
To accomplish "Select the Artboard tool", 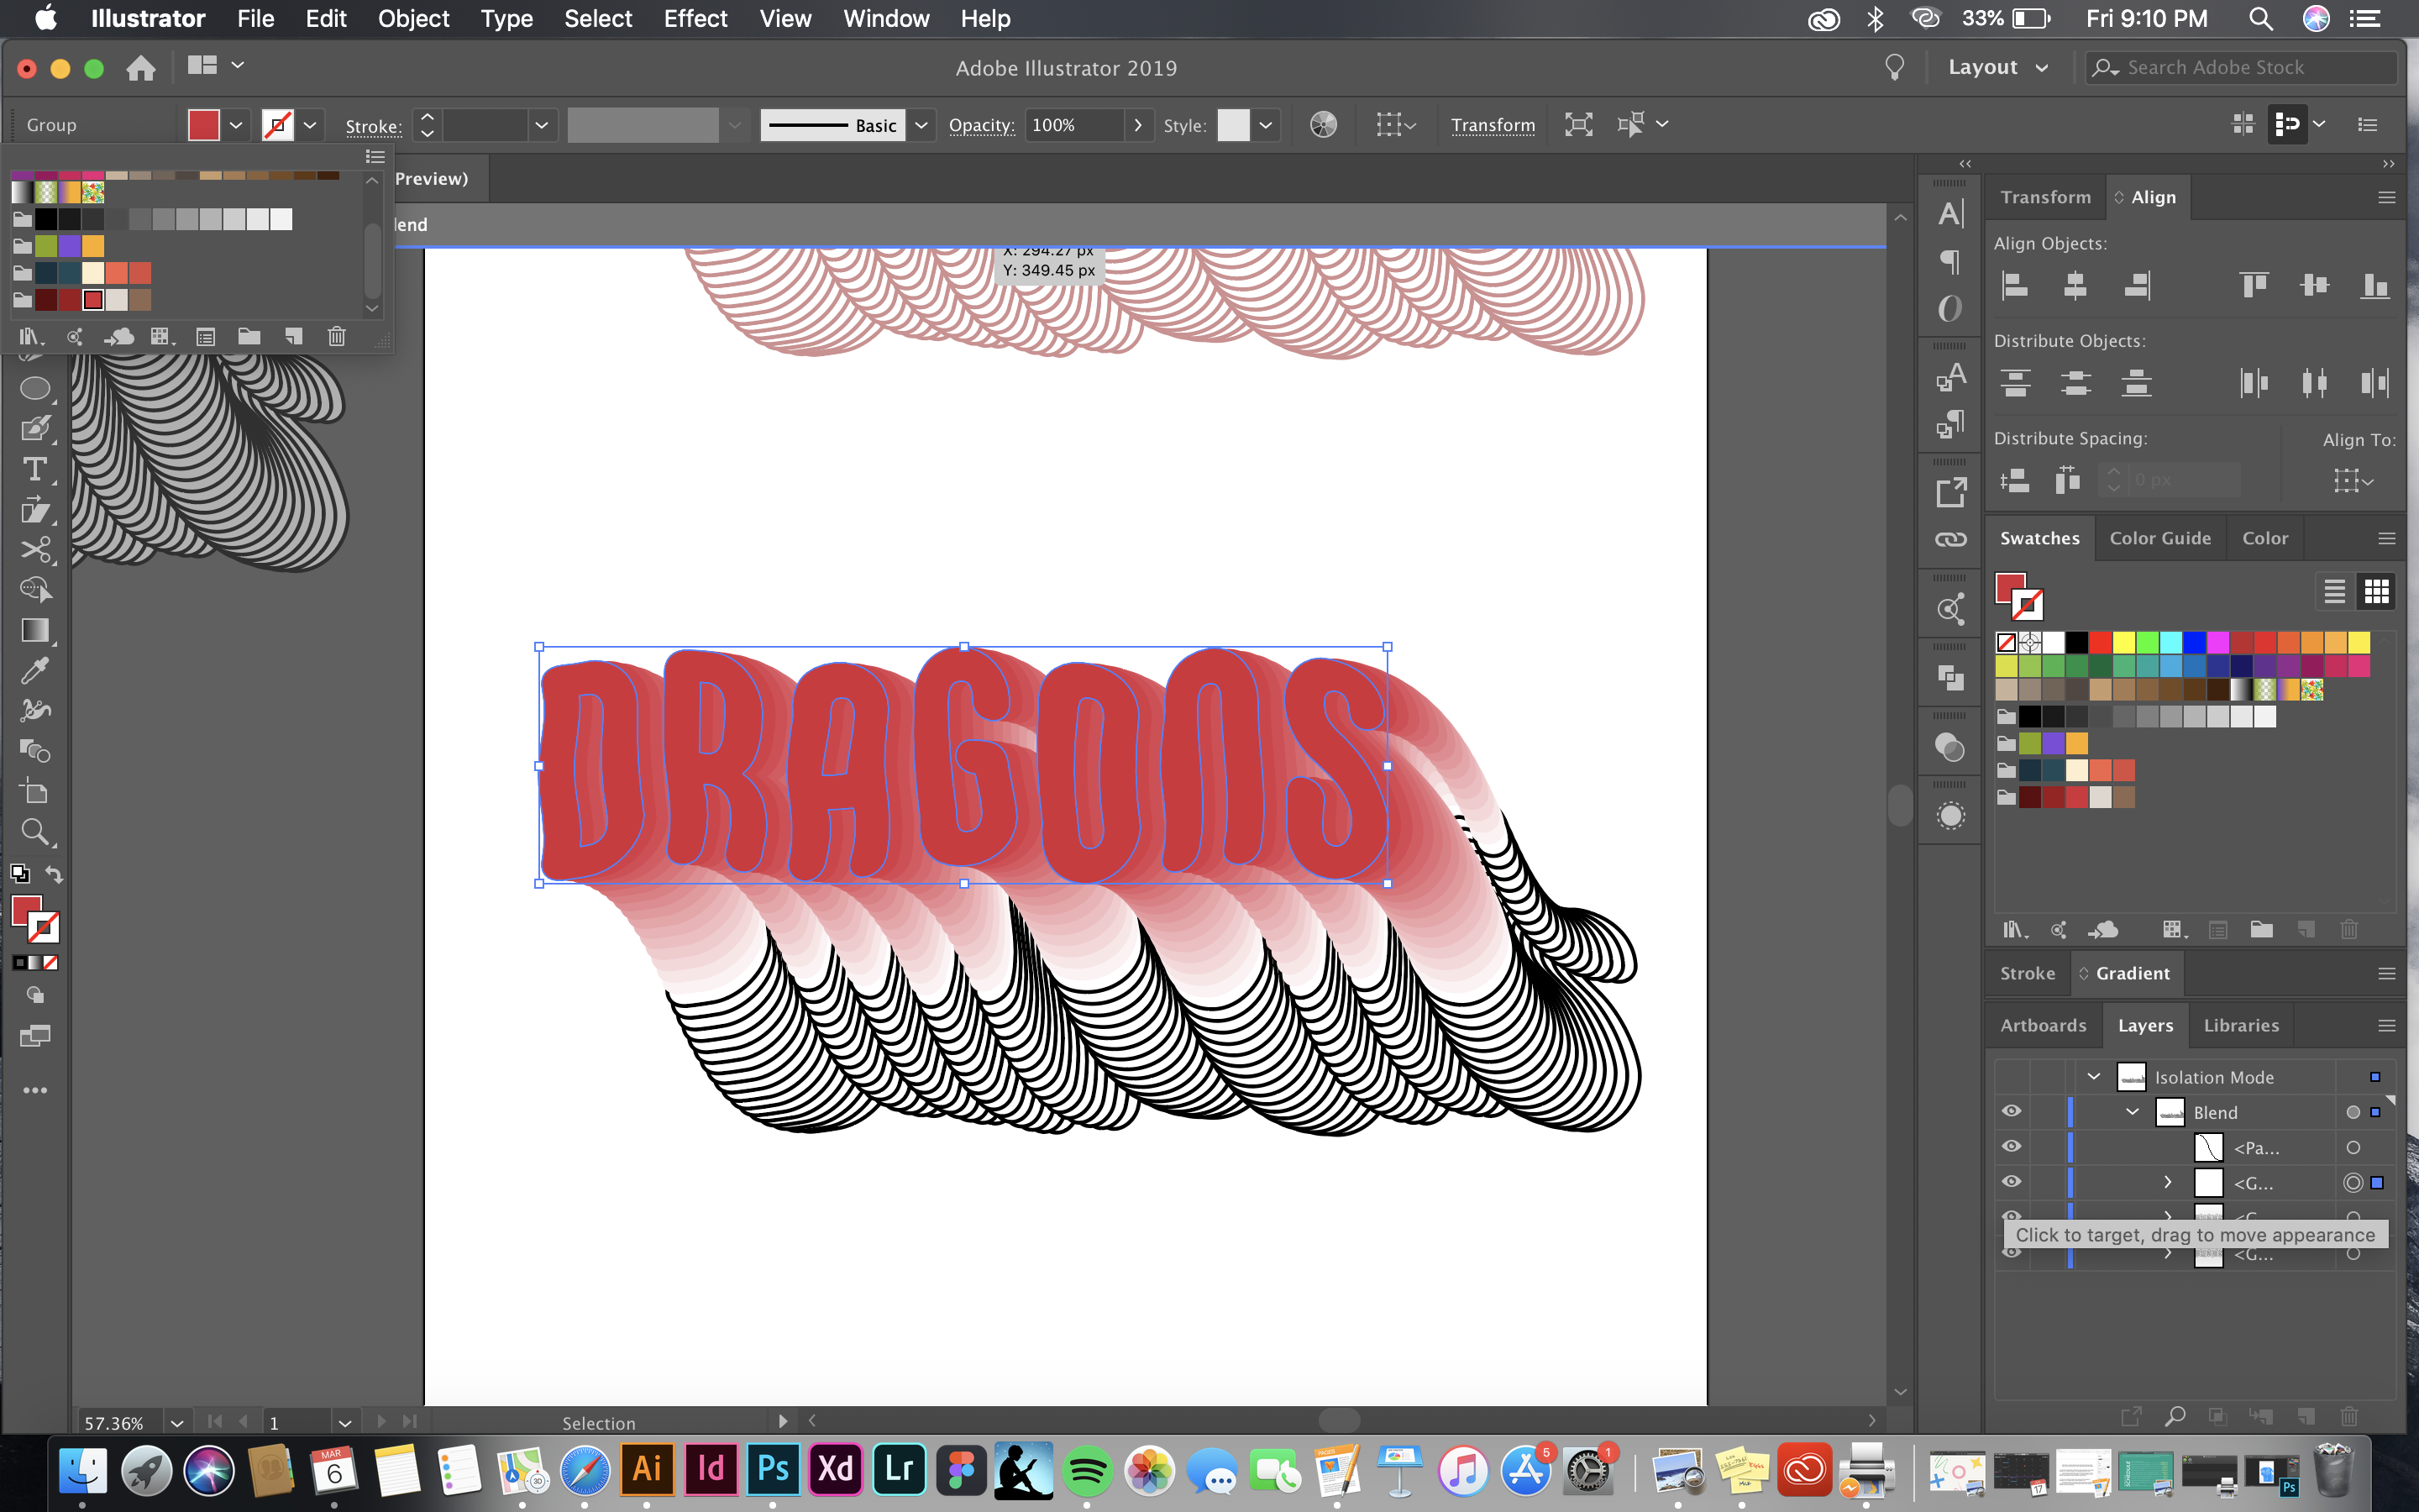I will click(35, 792).
